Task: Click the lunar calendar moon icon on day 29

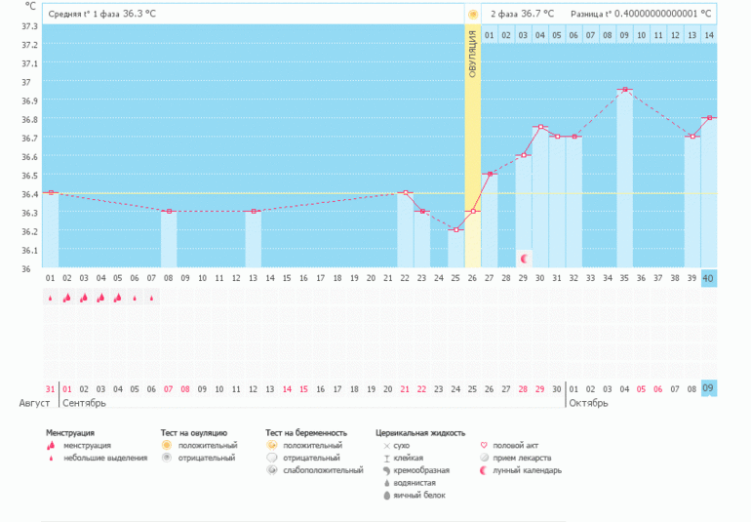Action: (524, 259)
